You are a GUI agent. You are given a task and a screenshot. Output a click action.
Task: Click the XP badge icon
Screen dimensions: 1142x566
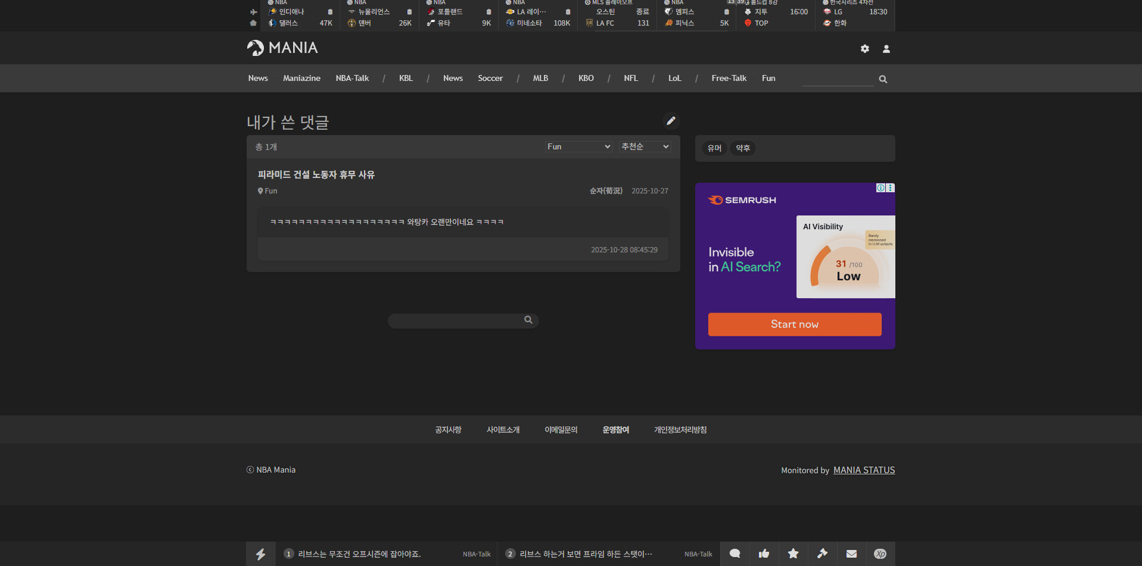[880, 554]
